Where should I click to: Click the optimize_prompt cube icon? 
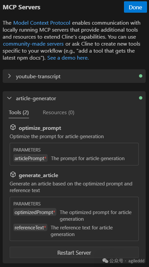[13, 127]
